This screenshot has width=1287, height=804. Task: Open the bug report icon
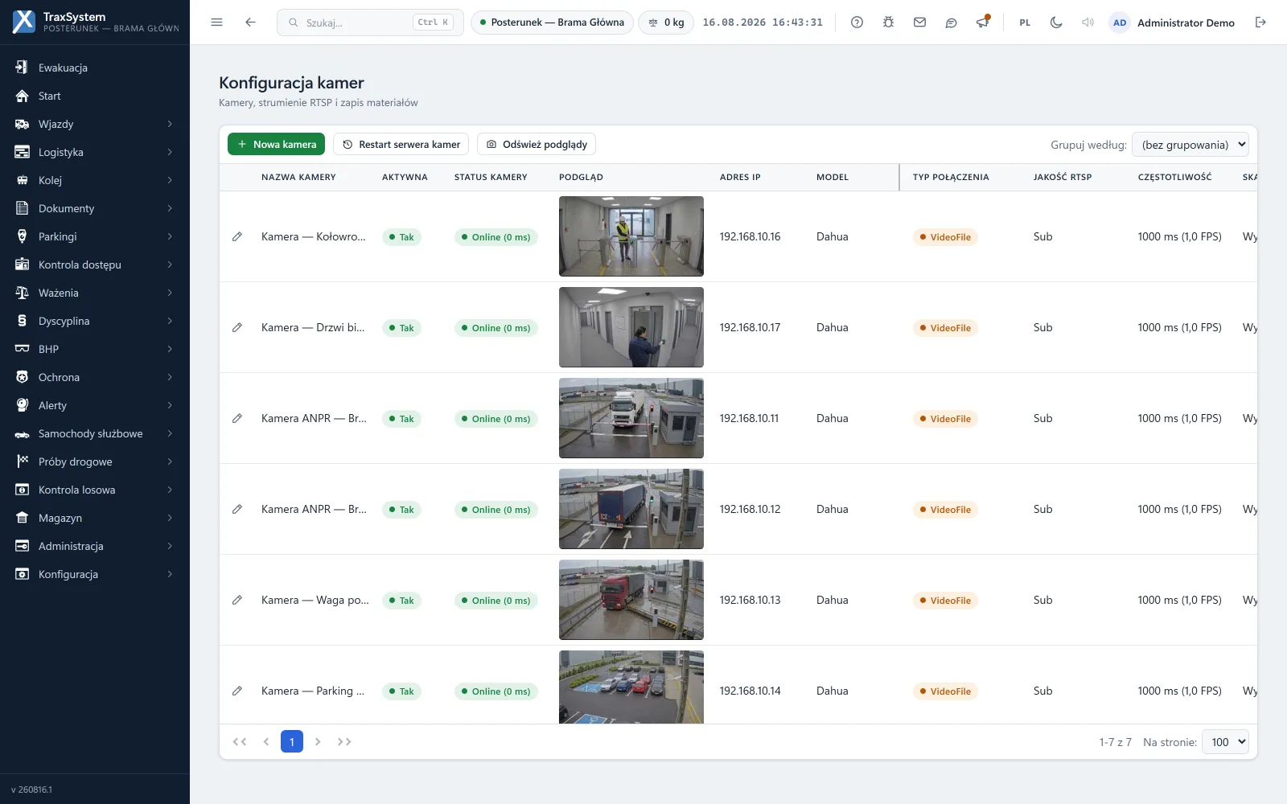click(888, 23)
